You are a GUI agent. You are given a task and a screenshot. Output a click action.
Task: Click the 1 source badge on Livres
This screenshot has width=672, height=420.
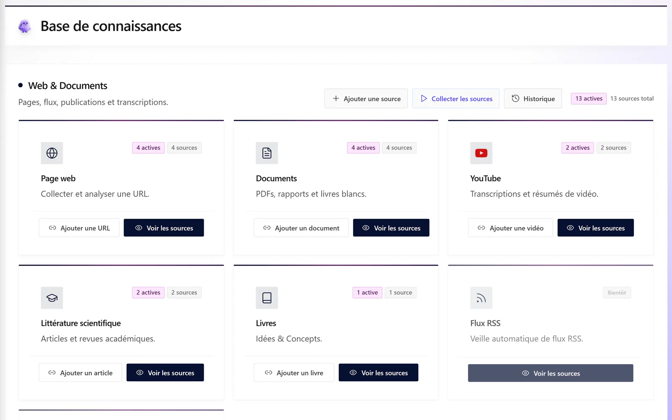point(400,293)
